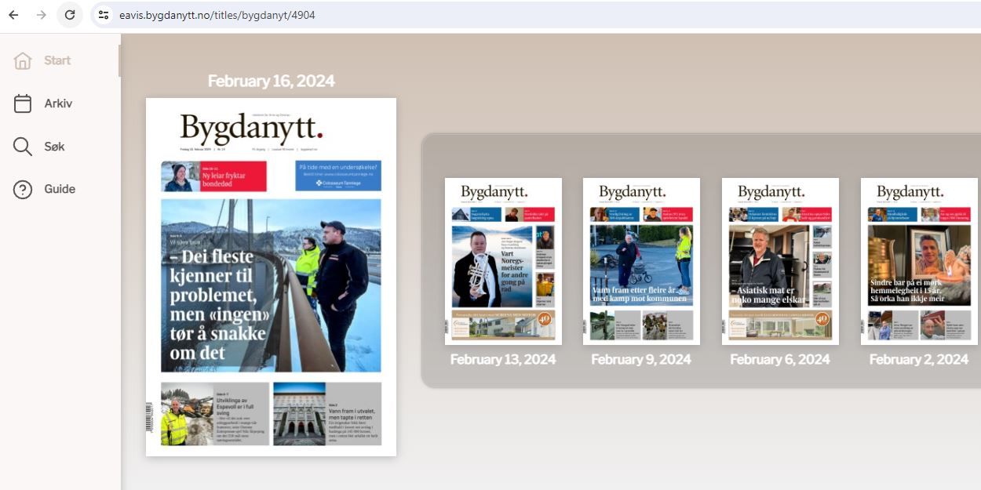Image resolution: width=981 pixels, height=490 pixels.
Task: Click 'Utviklinga av Espevoll er i full sving' story
Action: (x=215, y=414)
